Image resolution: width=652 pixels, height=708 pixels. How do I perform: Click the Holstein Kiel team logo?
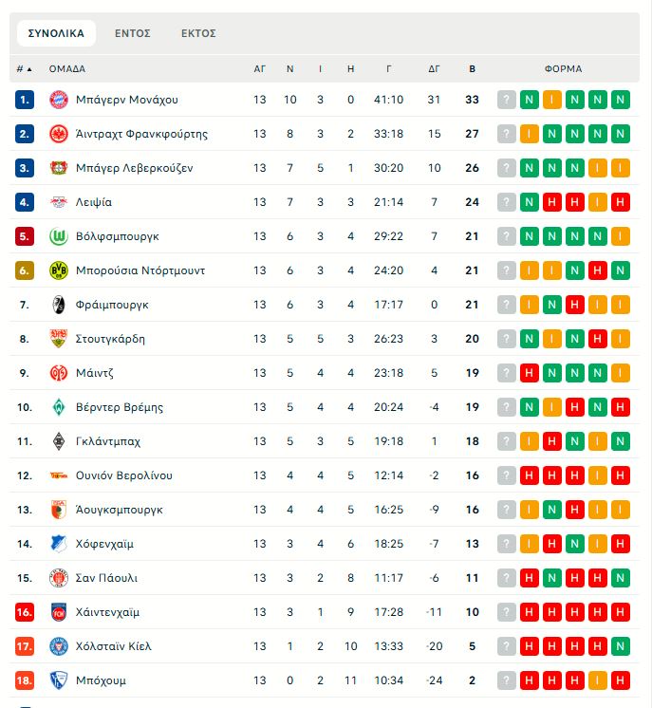pos(59,646)
